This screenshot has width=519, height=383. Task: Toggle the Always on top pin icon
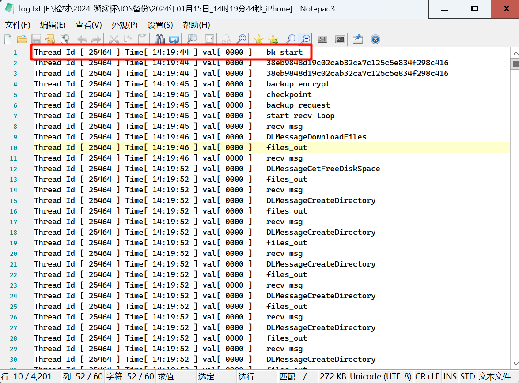coord(357,39)
